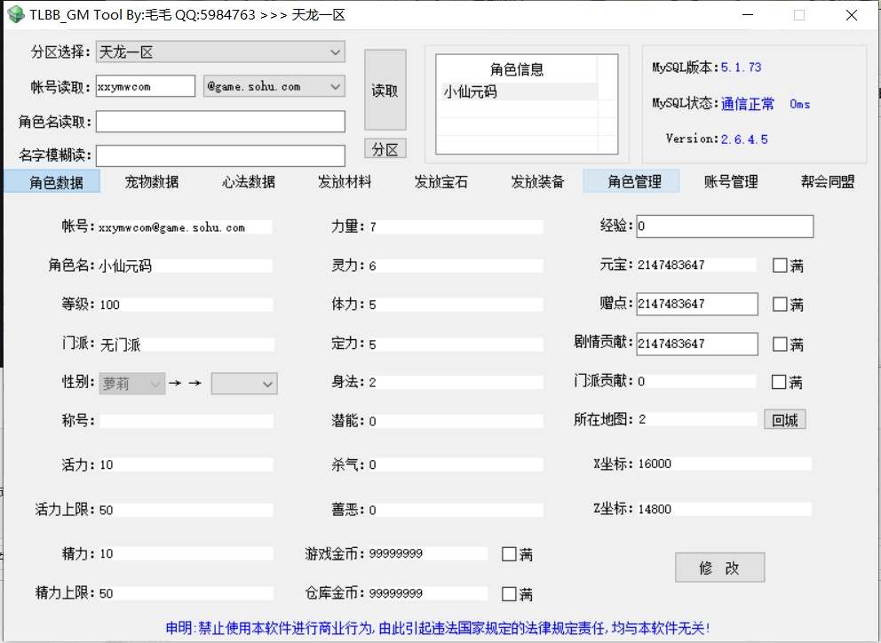The width and height of the screenshot is (881, 643).
Task: Switch to the 帮会同盟 tab
Action: tap(828, 181)
